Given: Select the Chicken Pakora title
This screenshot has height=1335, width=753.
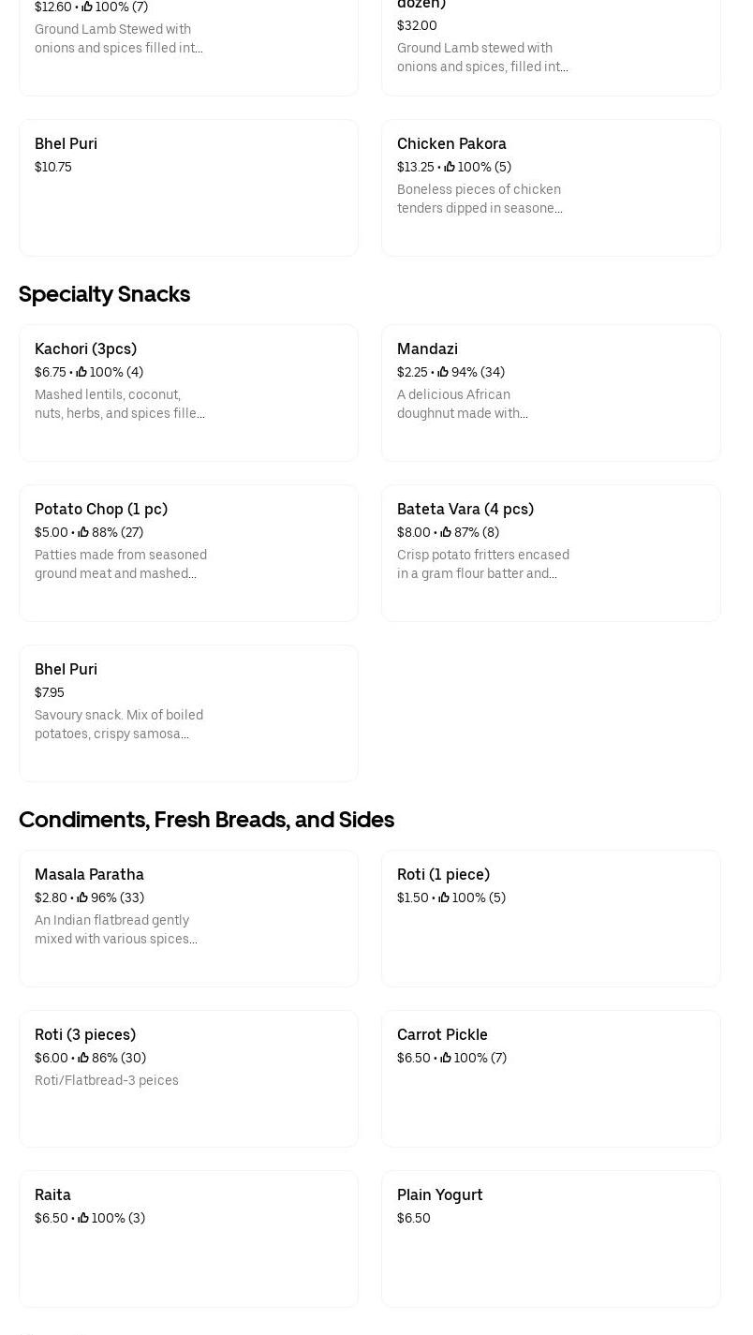Looking at the screenshot, I should click(451, 143).
